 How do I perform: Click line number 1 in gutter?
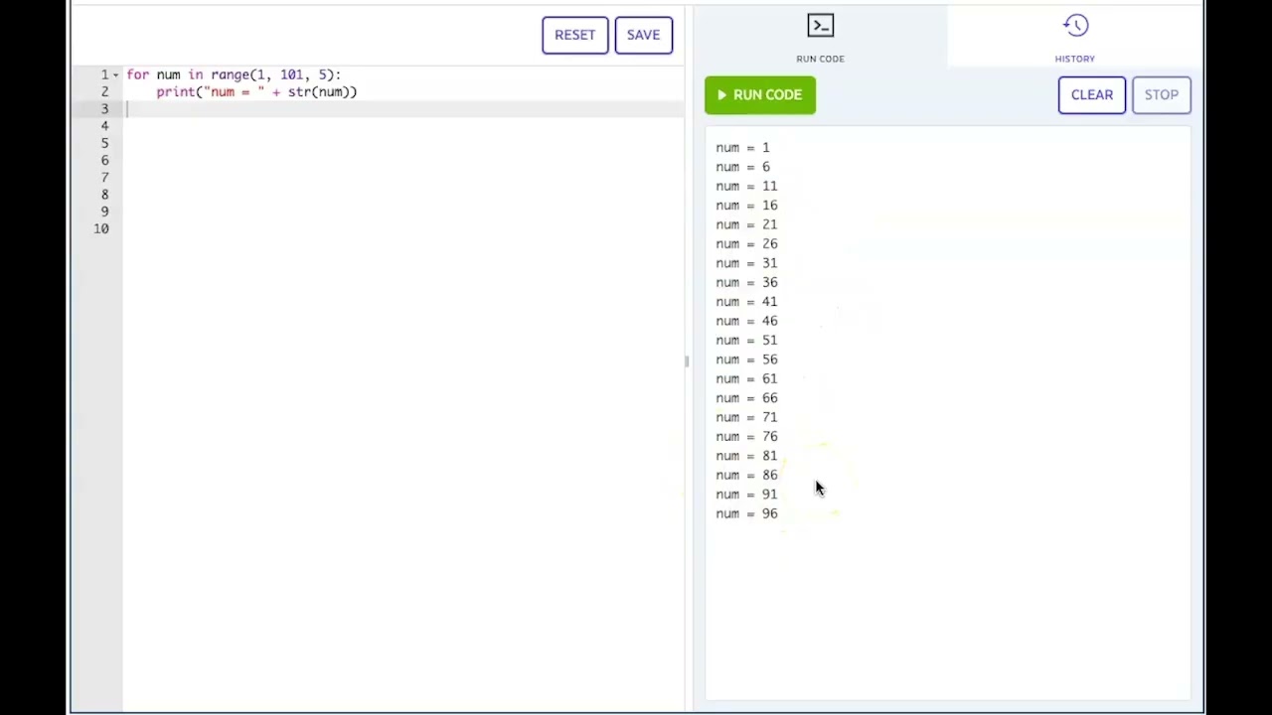coord(104,74)
